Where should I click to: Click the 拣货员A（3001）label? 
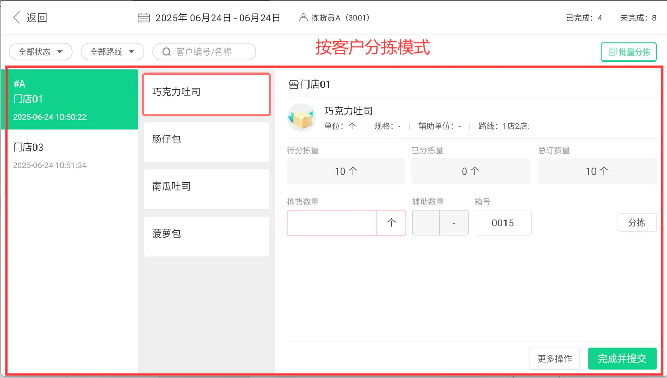click(341, 18)
